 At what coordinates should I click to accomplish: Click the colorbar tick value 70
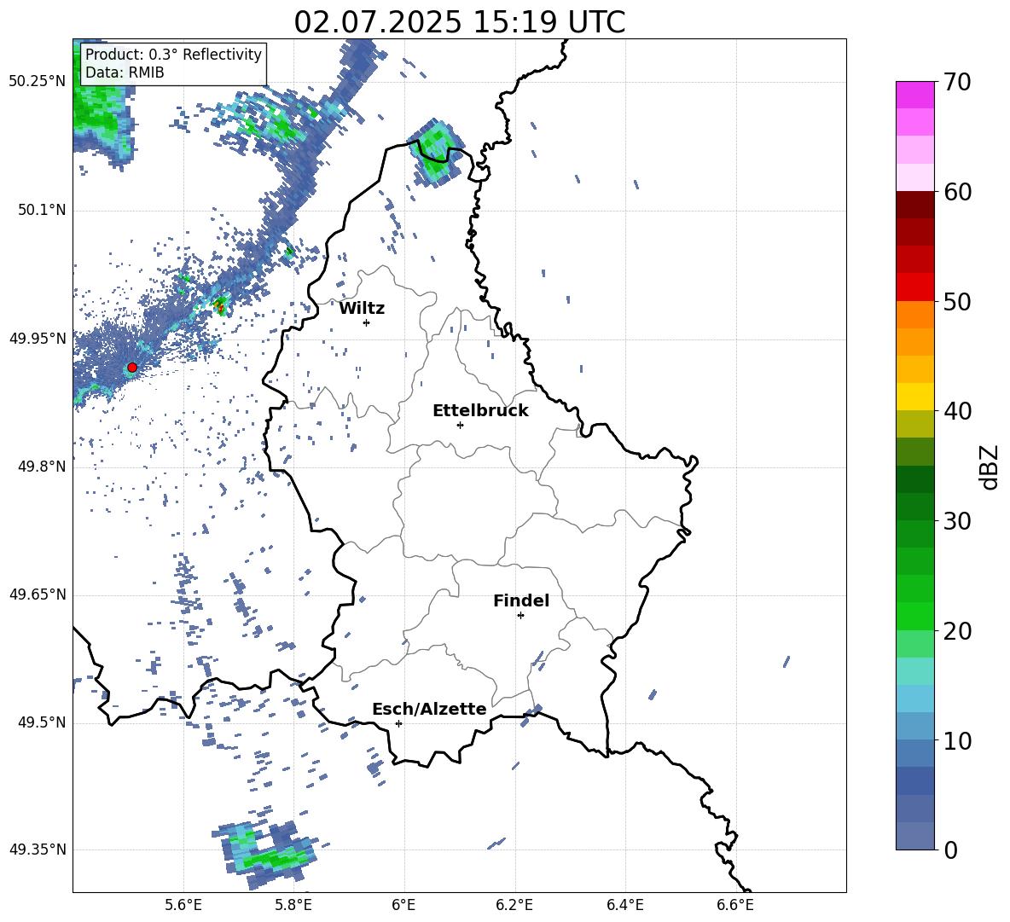click(x=957, y=82)
